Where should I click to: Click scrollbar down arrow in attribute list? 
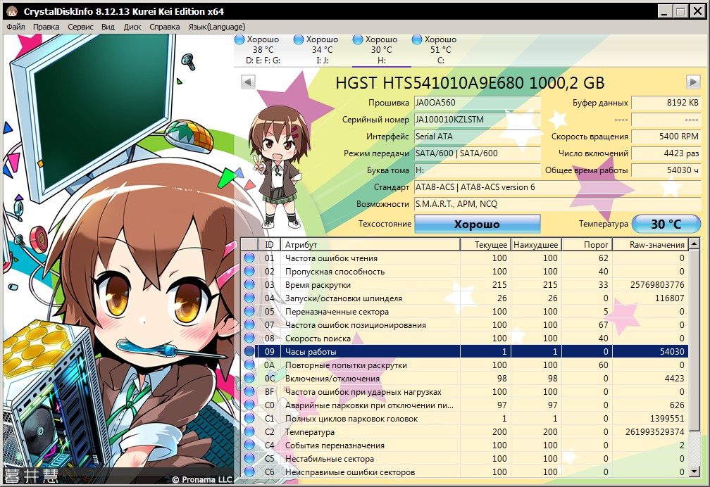695,472
